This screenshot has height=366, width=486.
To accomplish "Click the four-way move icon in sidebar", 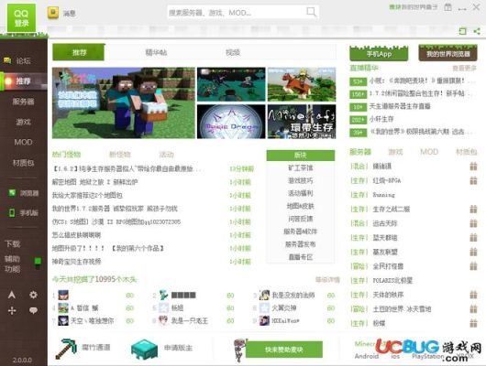I will click(x=12, y=310).
